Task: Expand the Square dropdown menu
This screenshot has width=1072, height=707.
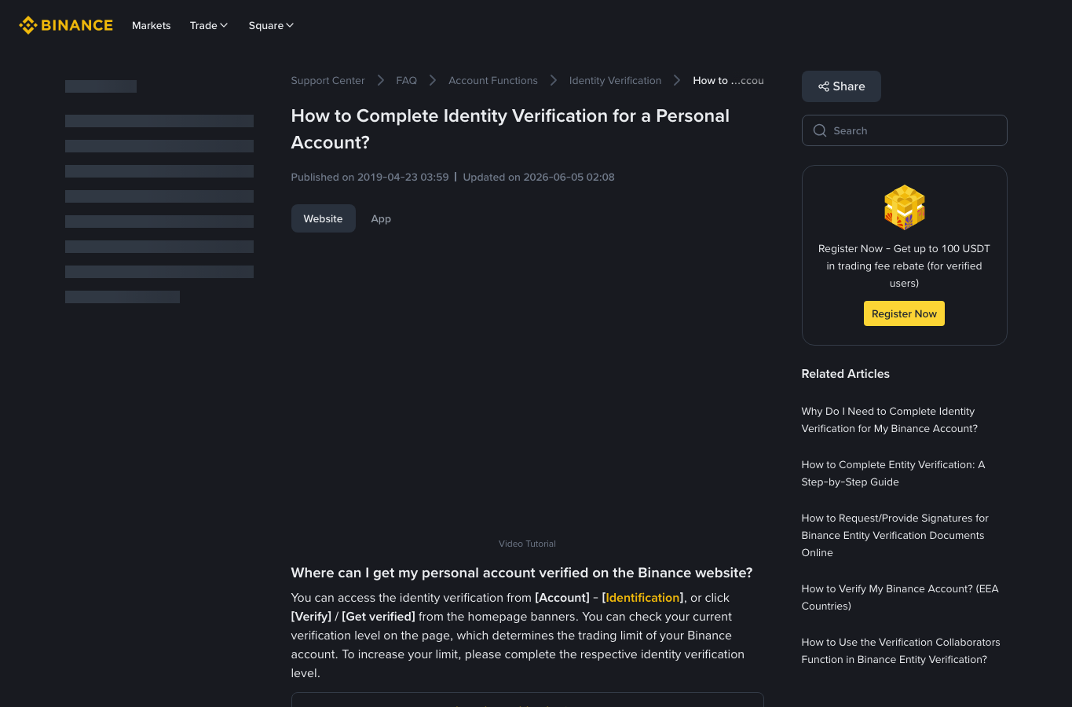Action: 271,25
